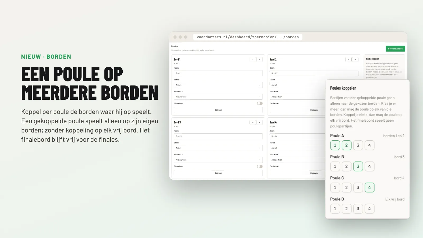Click the voordarters.nl address bar

pos(248,37)
